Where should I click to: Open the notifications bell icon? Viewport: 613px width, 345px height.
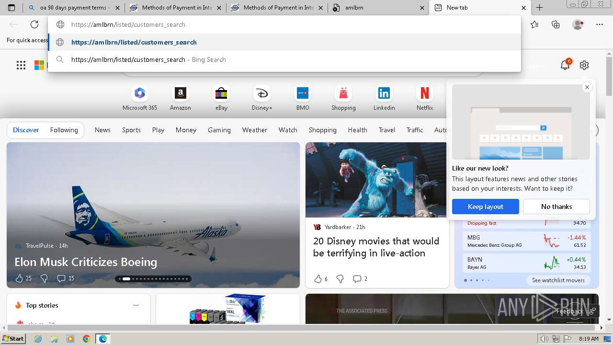(x=566, y=65)
